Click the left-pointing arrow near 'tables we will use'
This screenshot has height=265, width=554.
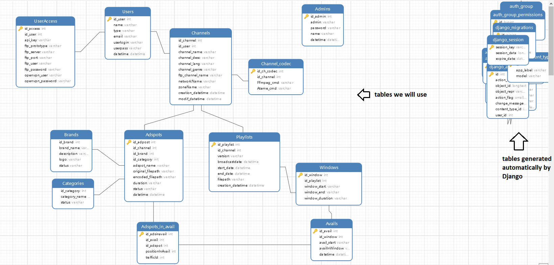(x=364, y=95)
